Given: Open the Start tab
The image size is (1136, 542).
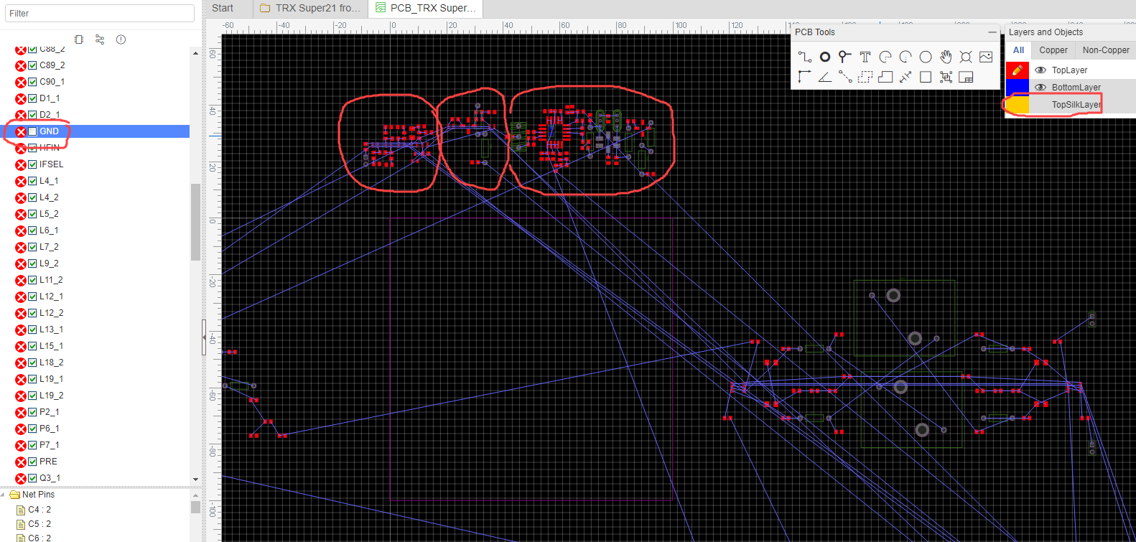Looking at the screenshot, I should pyautogui.click(x=223, y=9).
